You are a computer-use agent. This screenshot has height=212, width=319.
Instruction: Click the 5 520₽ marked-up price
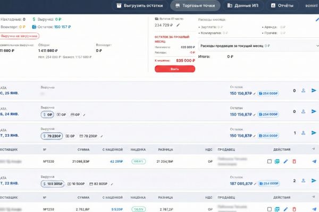tap(117, 209)
